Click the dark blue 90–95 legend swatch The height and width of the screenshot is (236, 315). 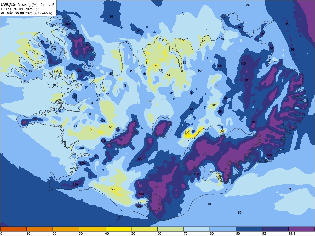tap(249, 229)
